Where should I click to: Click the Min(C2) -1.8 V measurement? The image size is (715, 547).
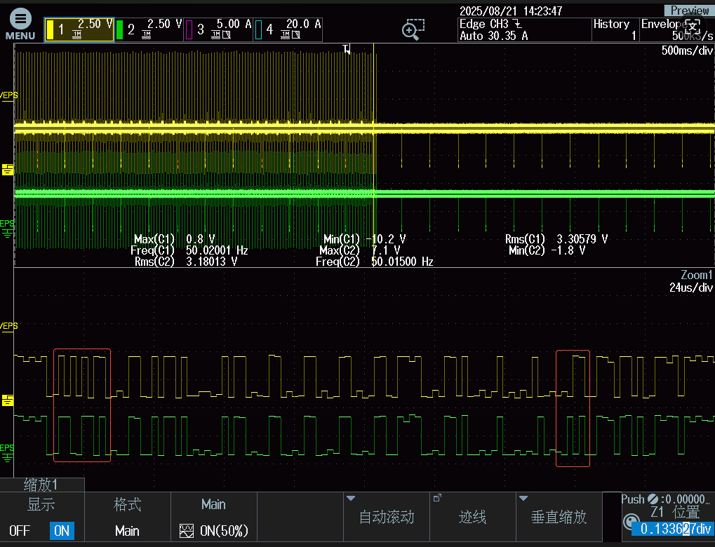[x=547, y=250]
